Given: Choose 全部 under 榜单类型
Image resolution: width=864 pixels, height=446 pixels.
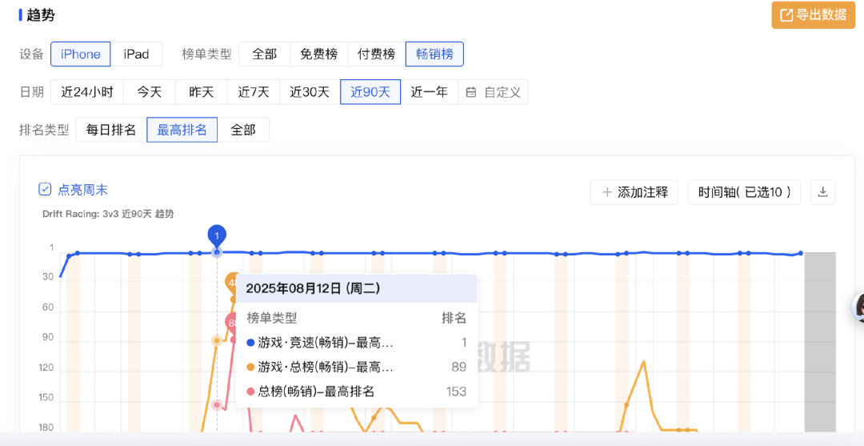Looking at the screenshot, I should point(264,54).
